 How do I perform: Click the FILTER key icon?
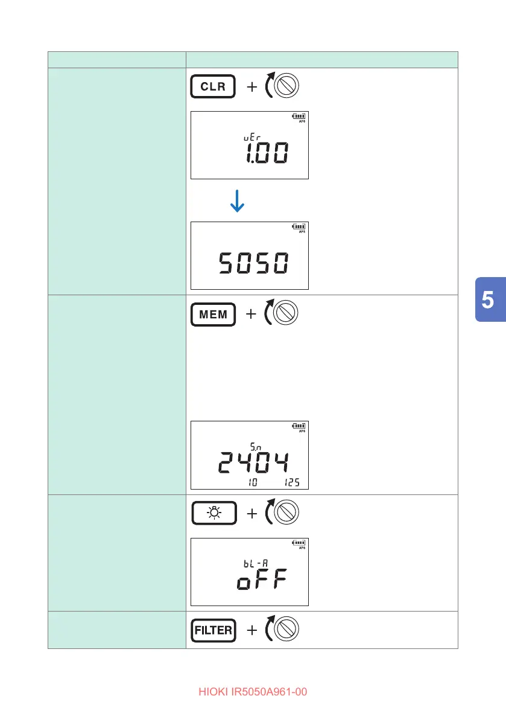213,630
